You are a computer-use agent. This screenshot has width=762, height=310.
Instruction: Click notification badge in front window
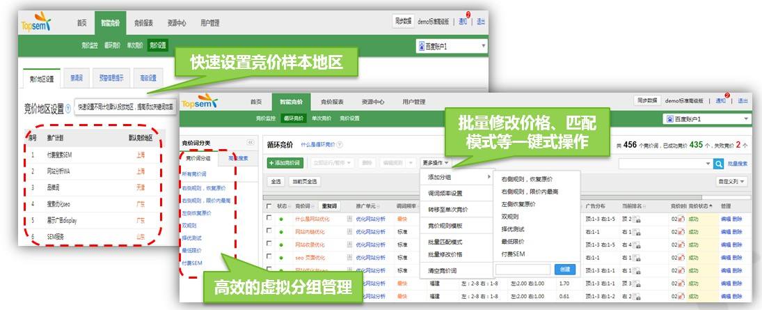(x=727, y=96)
